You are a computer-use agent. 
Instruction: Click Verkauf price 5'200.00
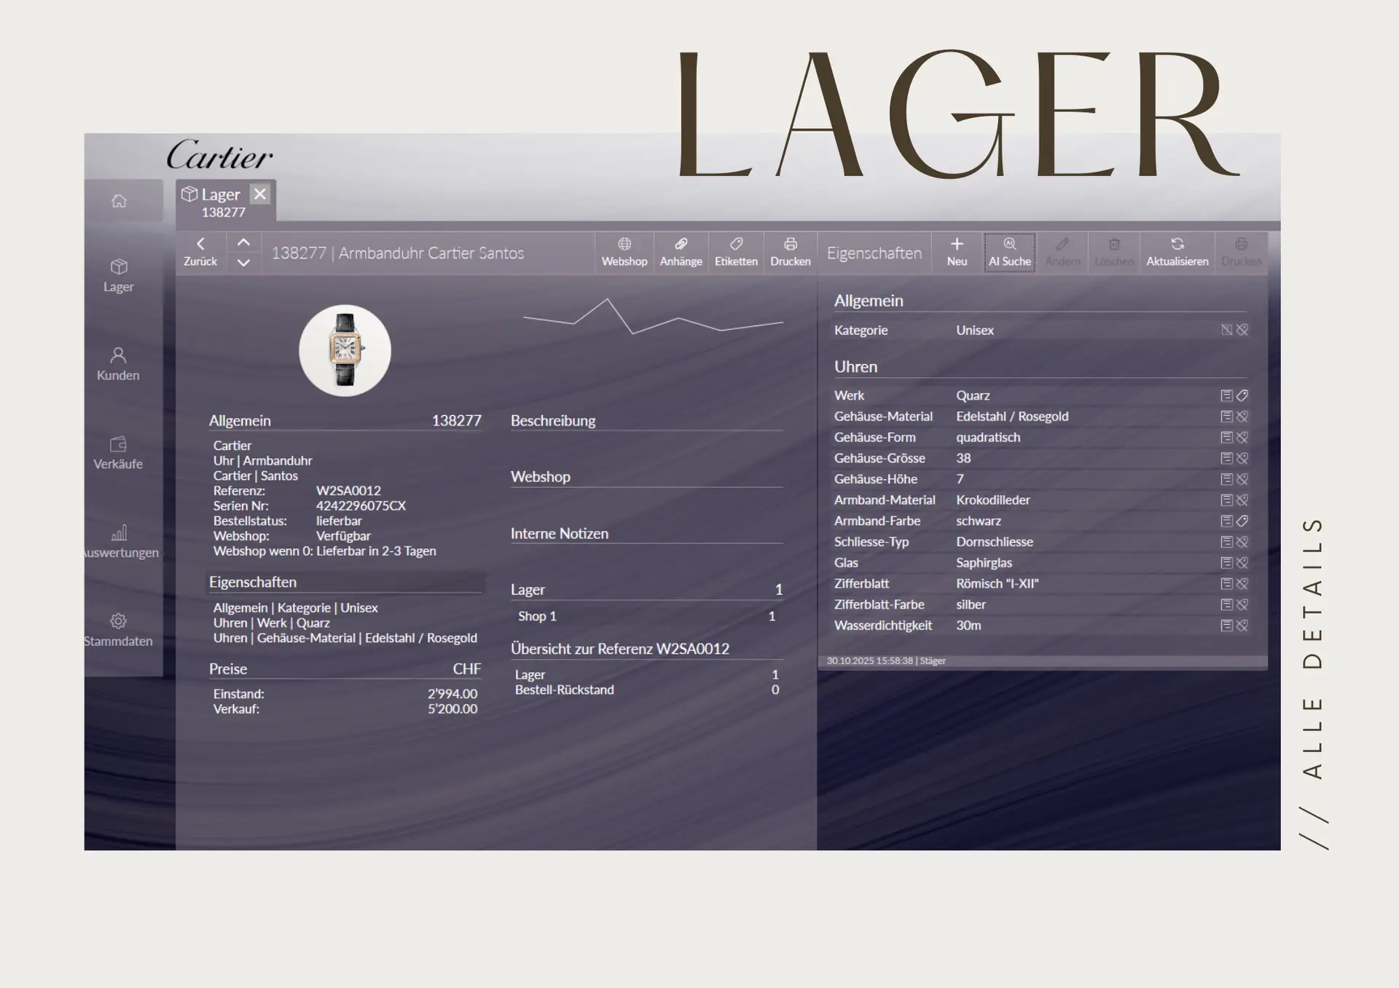pos(452,708)
